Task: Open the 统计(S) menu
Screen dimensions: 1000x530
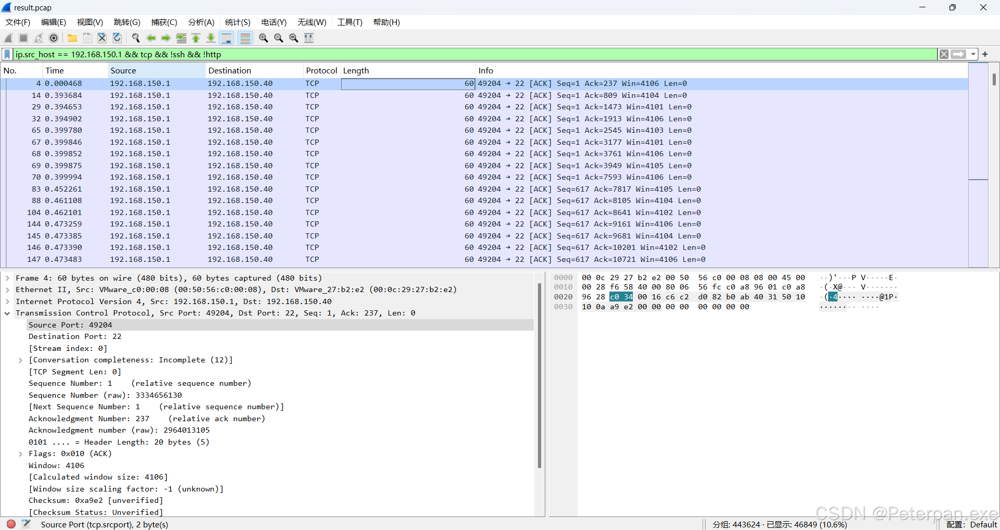Action: point(238,22)
